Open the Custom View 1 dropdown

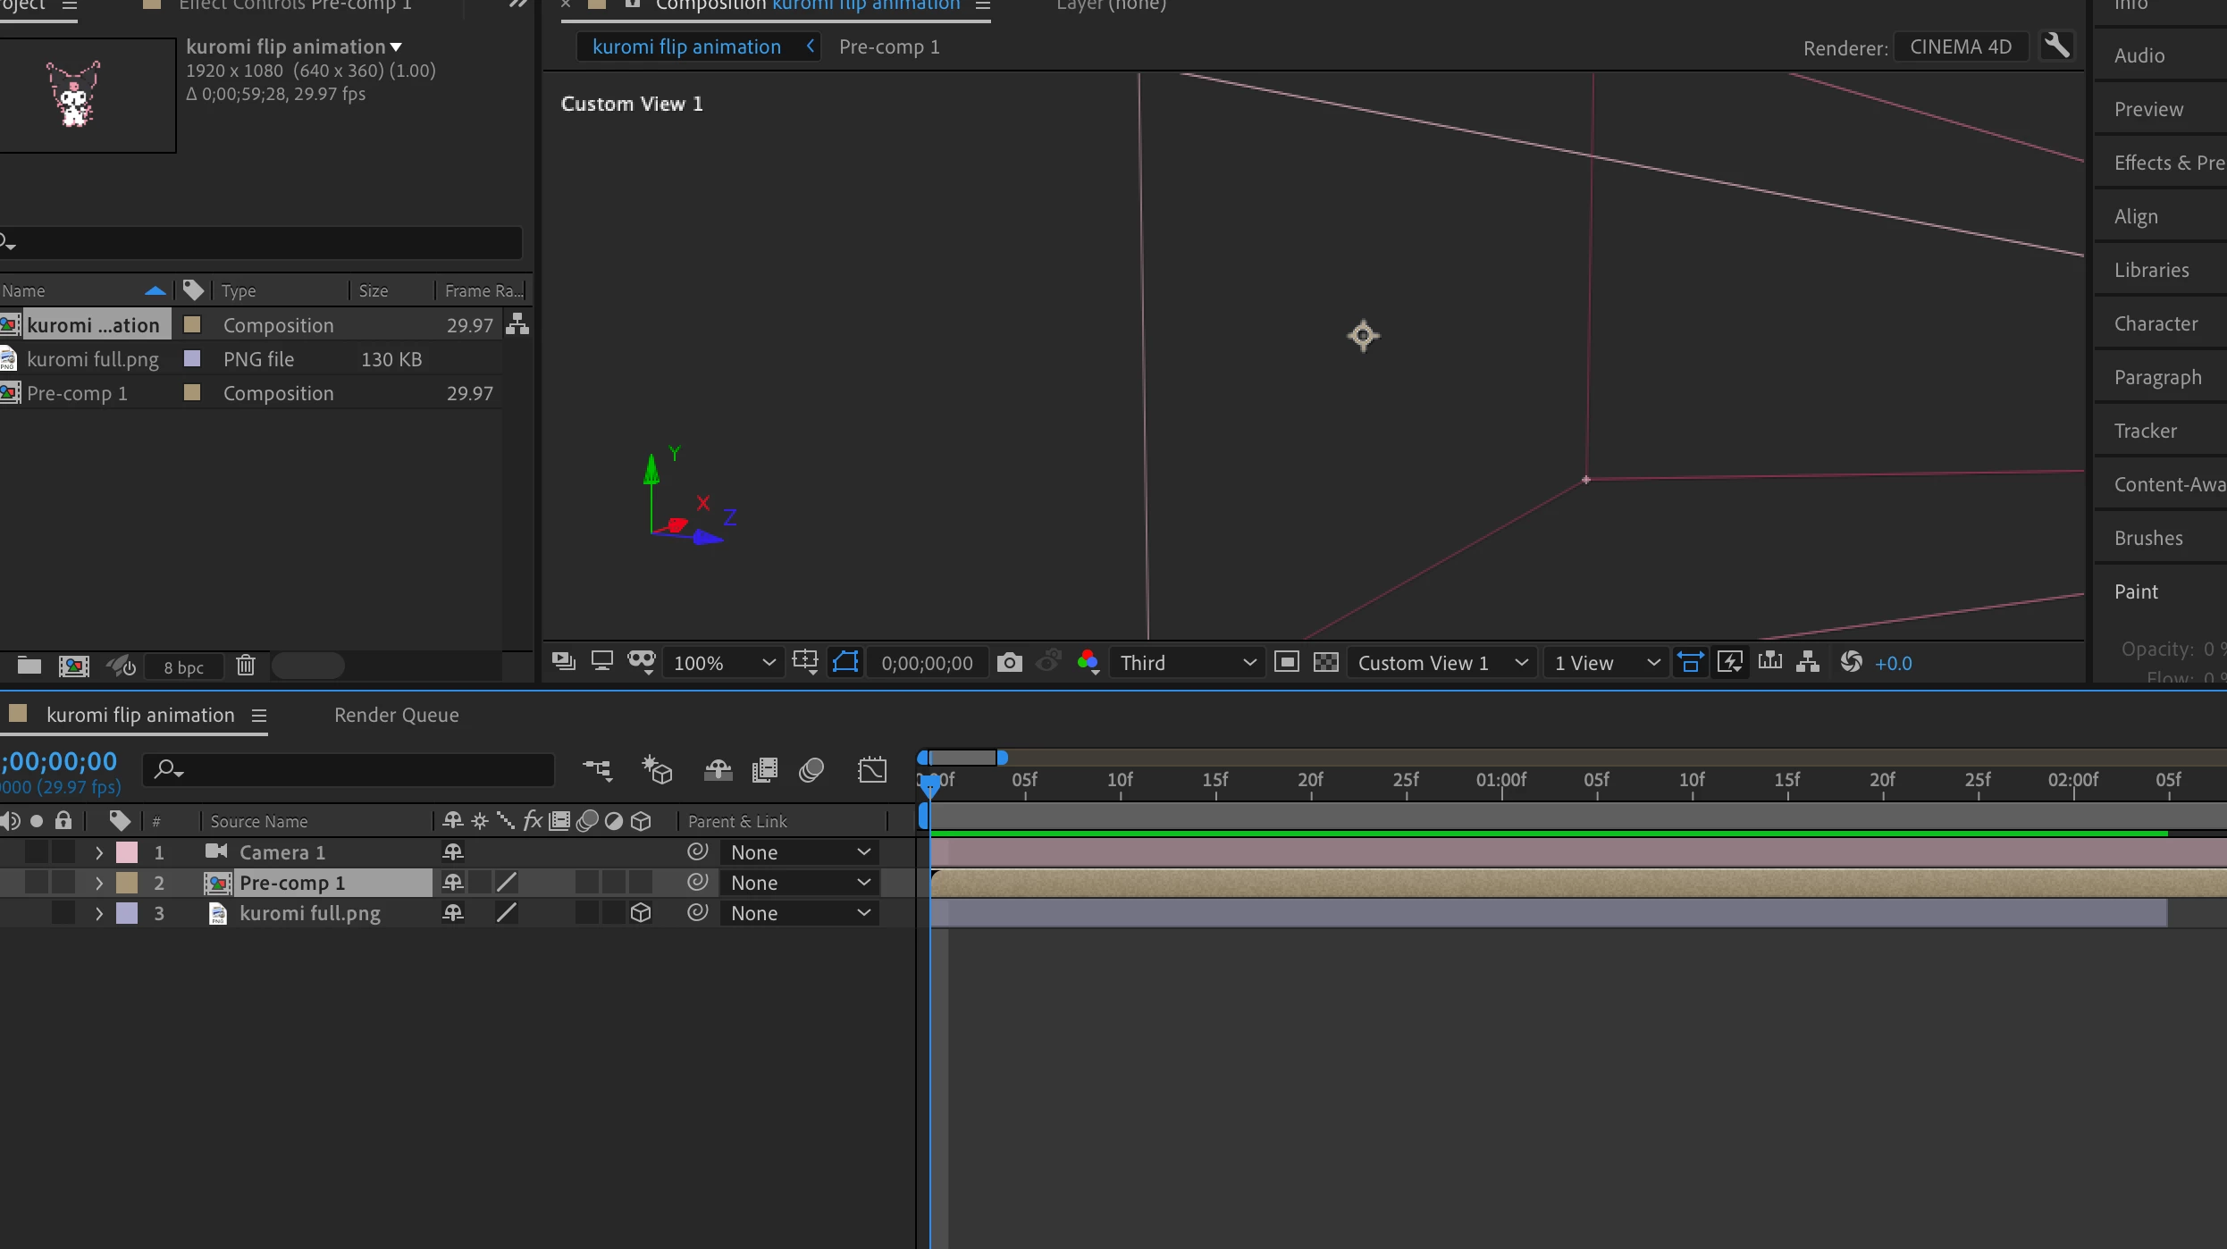coord(1441,662)
